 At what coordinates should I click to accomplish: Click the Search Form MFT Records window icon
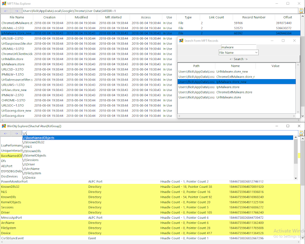[x=181, y=41]
